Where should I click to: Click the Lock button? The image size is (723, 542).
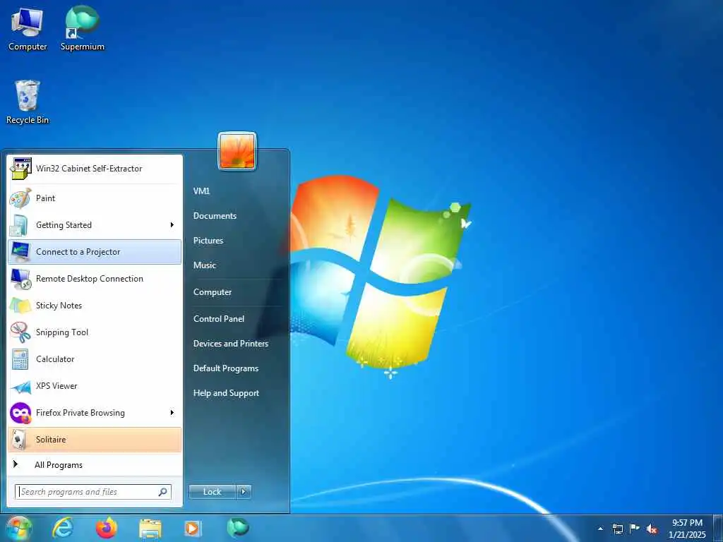(212, 492)
